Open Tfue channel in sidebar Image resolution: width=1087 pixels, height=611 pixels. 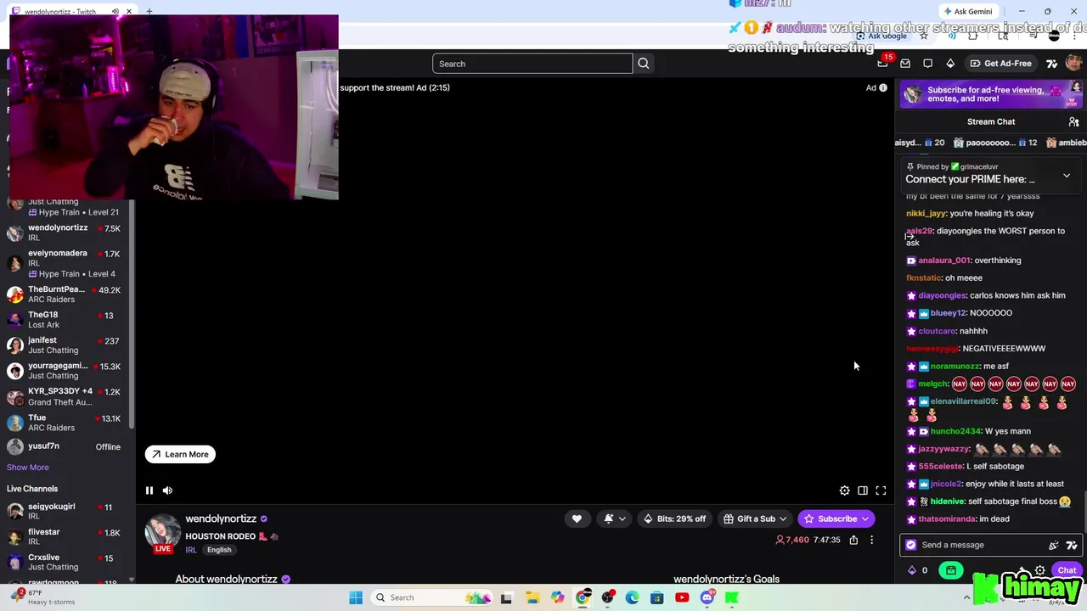[66, 423]
